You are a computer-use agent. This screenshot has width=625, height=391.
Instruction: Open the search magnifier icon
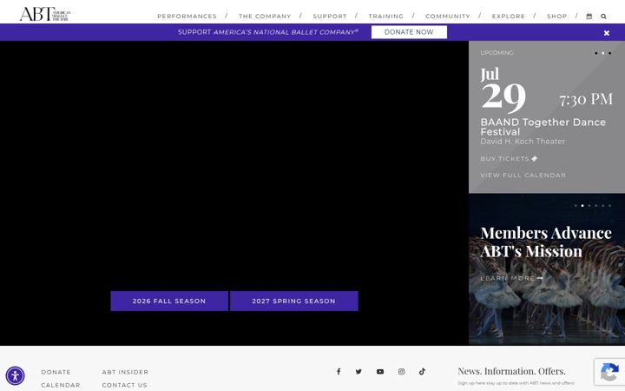pos(603,17)
